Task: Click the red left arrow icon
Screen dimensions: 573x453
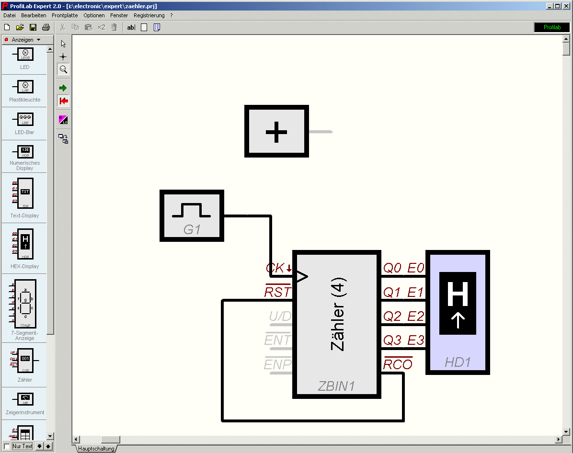Action: [x=63, y=101]
